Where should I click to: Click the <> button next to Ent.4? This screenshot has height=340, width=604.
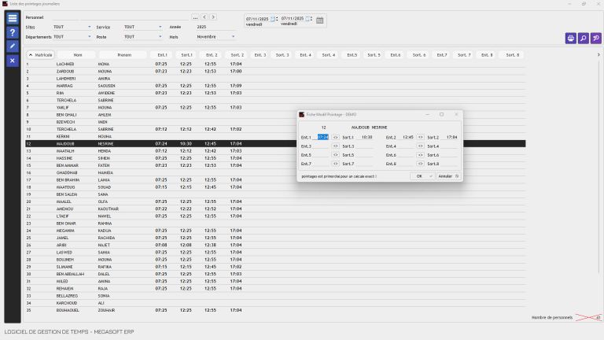[420, 146]
